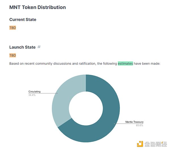This screenshot has height=150, width=170.
Task: Select the TBD tag under Launch State
Action: coord(12,55)
